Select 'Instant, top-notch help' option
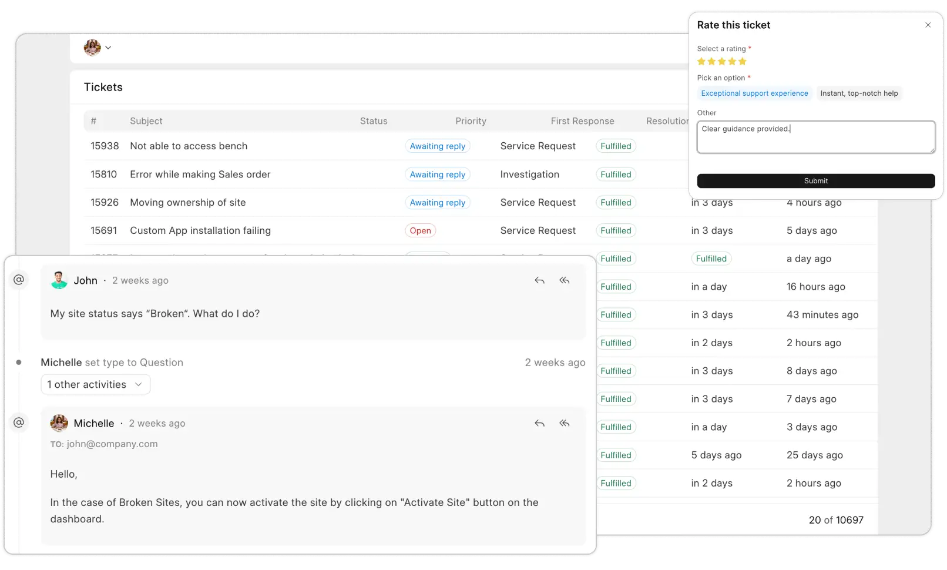Screen dimensions: 947x570 tap(859, 93)
